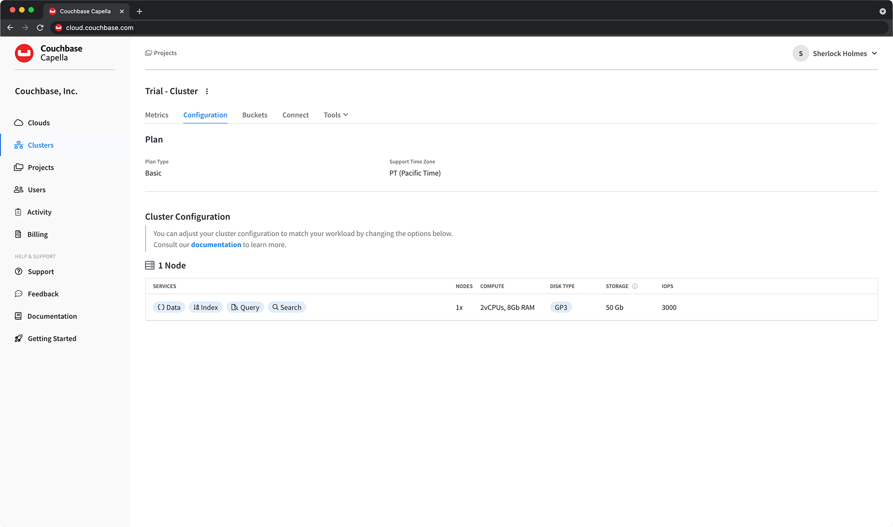Open the documentation link

click(216, 244)
